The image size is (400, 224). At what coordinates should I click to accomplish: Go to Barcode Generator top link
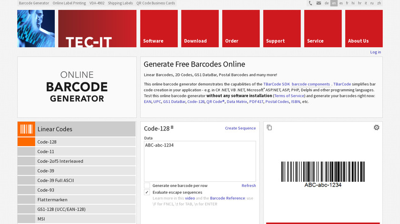coord(34,3)
